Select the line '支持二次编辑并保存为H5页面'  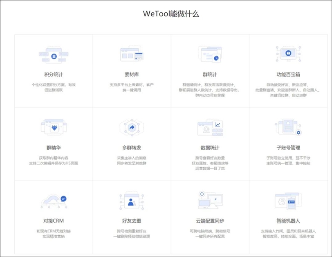(54, 163)
